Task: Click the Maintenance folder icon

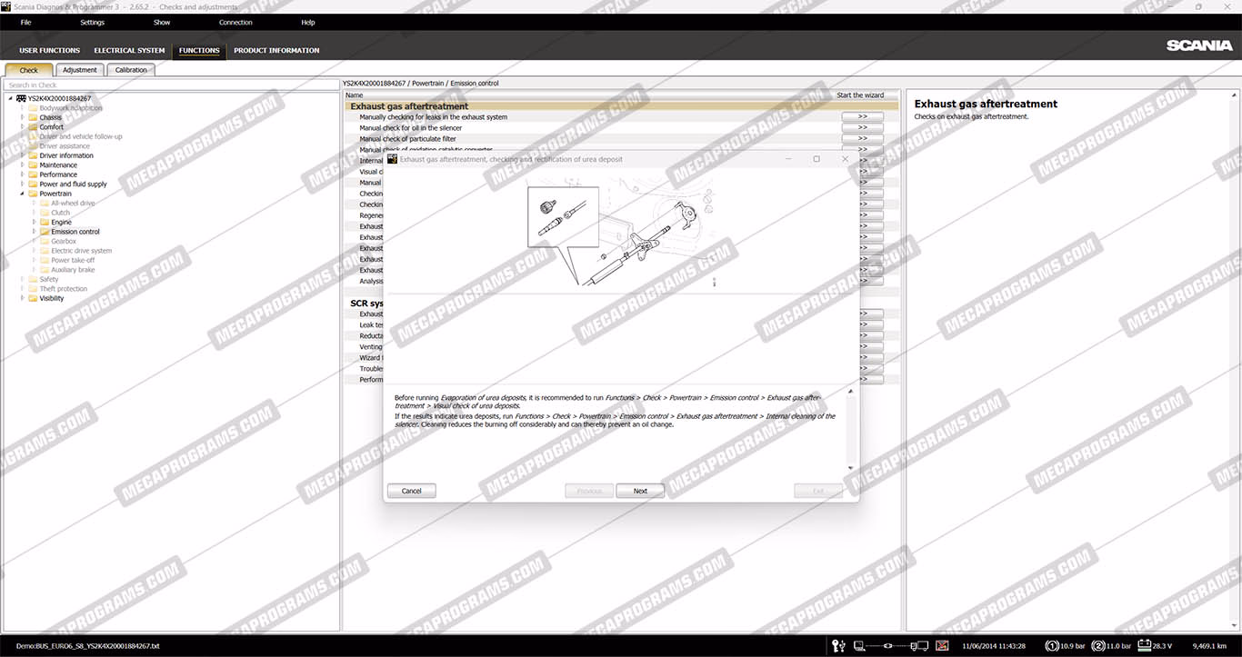Action: coord(33,165)
